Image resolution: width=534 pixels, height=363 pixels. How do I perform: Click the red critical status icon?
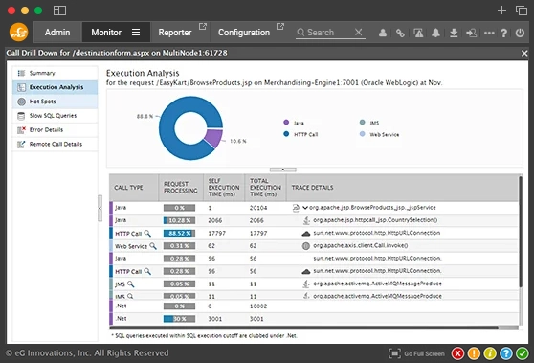point(457,353)
